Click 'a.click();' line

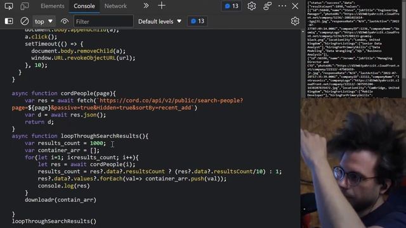click(x=41, y=37)
